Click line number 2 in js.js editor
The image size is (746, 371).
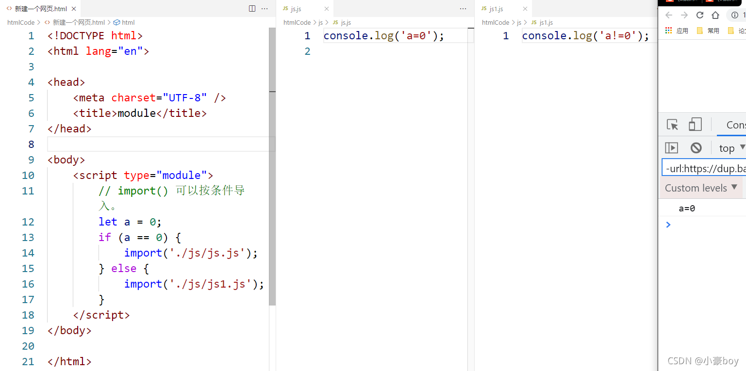point(307,51)
